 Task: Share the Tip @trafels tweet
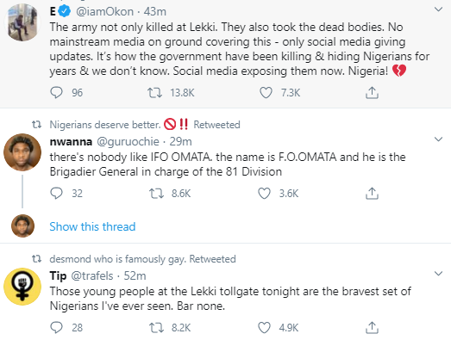coord(372,328)
